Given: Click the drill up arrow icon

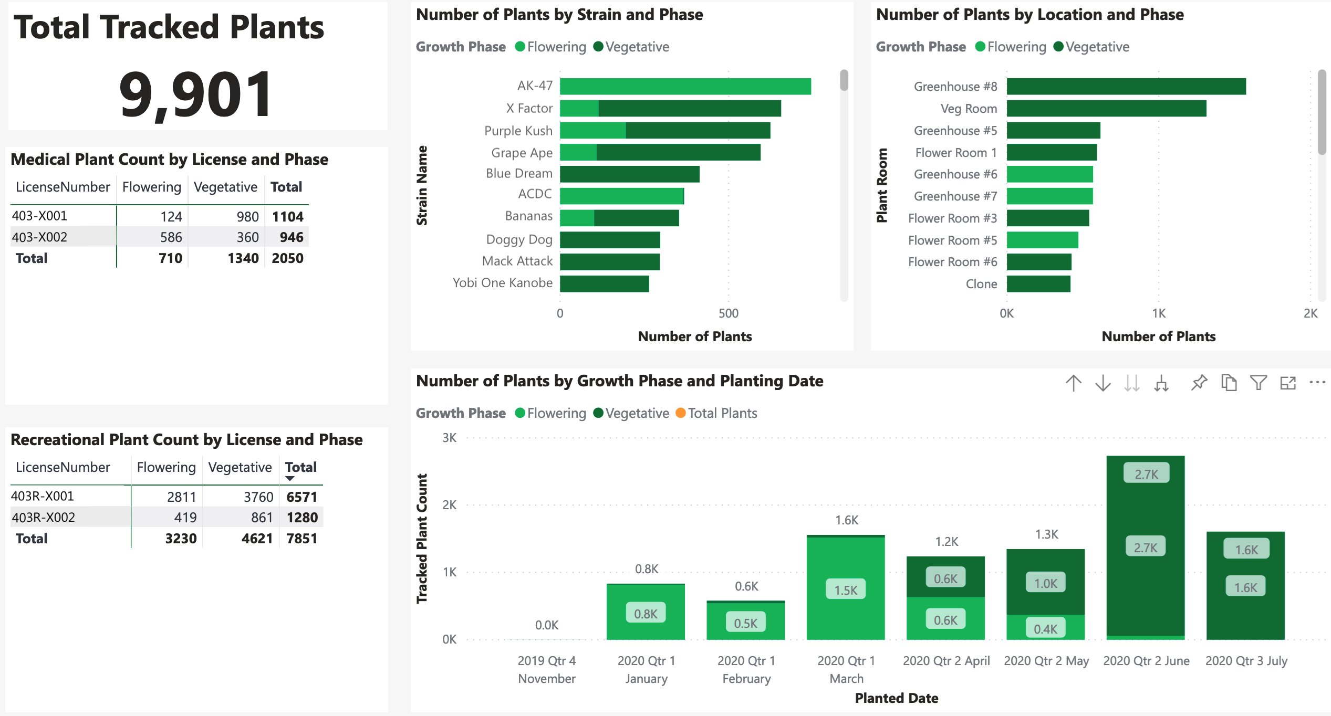Looking at the screenshot, I should (1074, 383).
